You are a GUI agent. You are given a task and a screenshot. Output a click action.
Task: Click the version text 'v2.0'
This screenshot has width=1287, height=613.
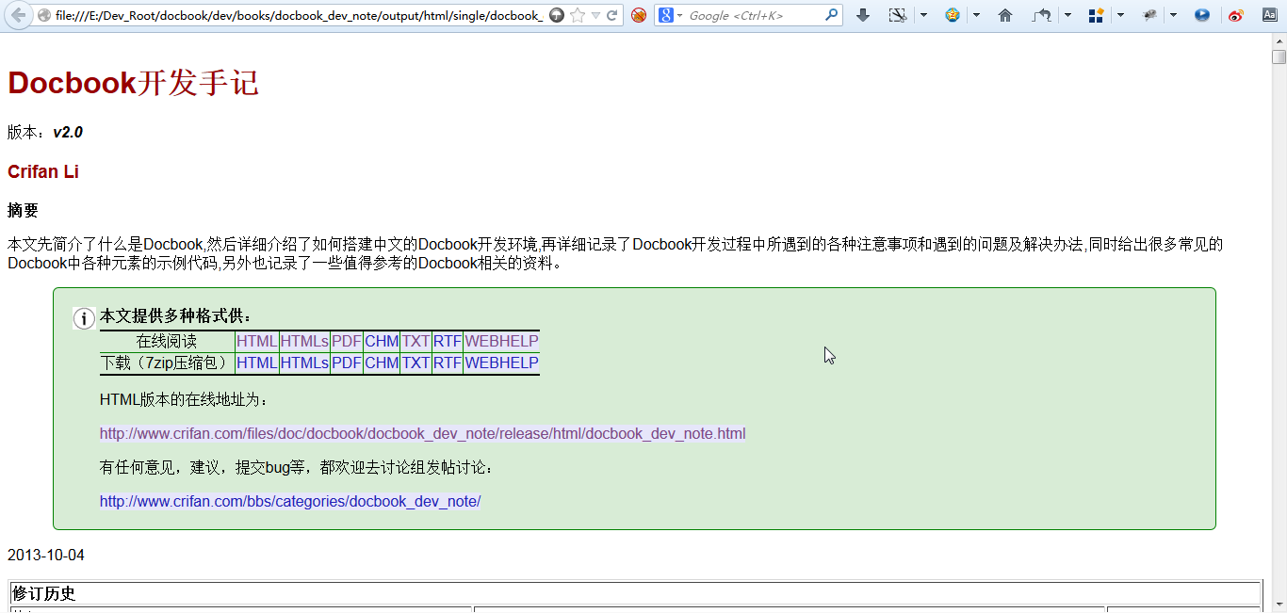point(68,133)
